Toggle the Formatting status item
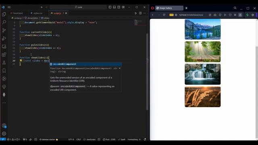 tap(134, 139)
